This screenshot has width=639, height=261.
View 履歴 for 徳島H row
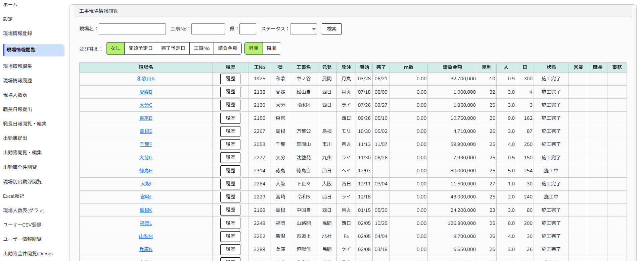point(230,171)
